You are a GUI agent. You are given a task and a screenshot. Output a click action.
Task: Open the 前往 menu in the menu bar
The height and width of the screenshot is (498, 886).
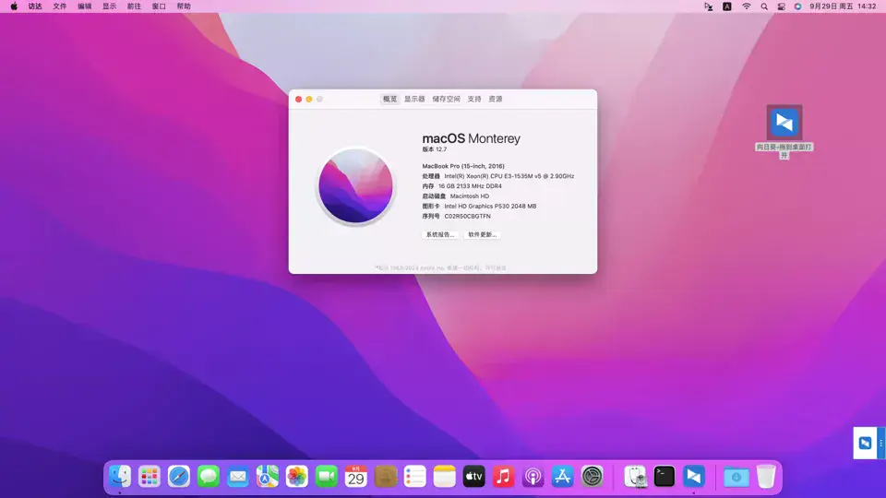coord(134,6)
